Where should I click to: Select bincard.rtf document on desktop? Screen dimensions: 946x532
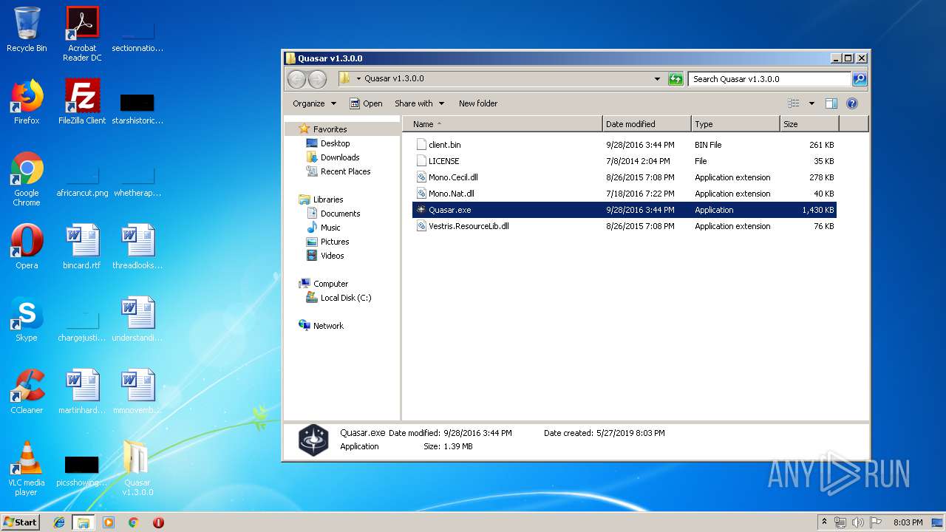click(x=82, y=247)
